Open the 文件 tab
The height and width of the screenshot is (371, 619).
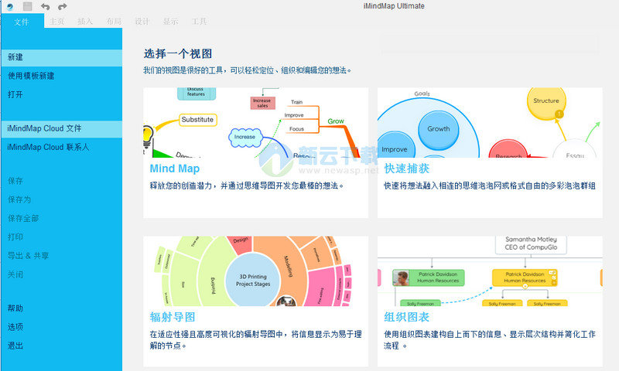pos(22,22)
